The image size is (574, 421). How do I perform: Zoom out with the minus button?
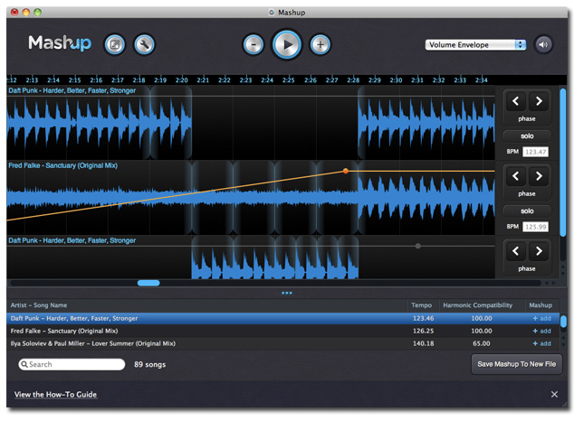point(254,44)
